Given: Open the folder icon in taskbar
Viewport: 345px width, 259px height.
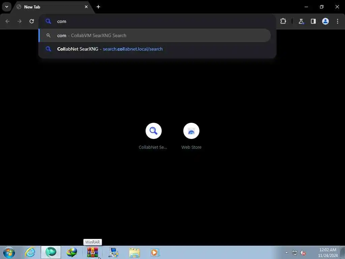Looking at the screenshot, I should click(x=134, y=252).
